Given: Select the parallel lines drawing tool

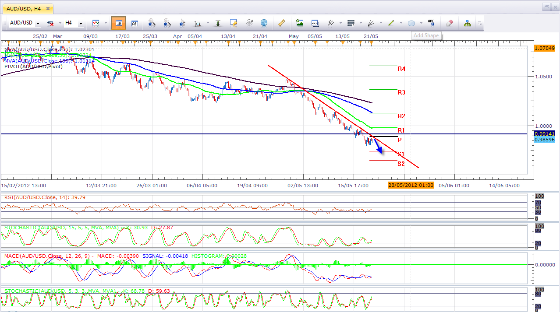Looking at the screenshot, I should (331, 23).
